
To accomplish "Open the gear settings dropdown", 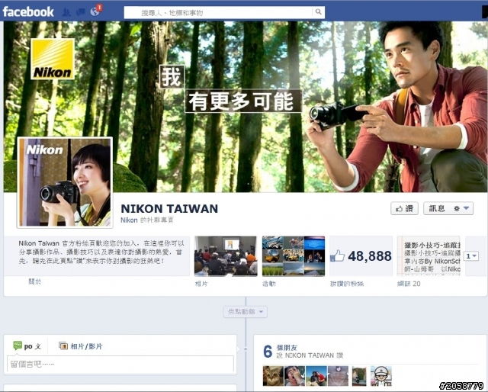I will [461, 209].
